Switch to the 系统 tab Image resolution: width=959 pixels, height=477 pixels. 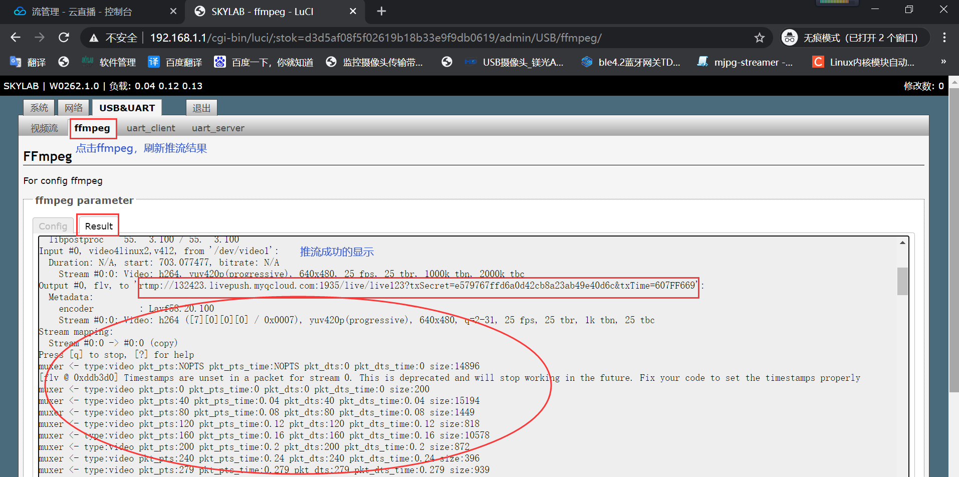pyautogui.click(x=39, y=108)
